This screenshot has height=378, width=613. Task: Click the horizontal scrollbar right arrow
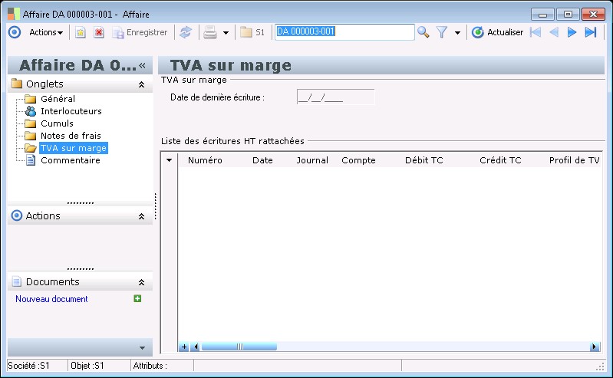[x=595, y=347]
